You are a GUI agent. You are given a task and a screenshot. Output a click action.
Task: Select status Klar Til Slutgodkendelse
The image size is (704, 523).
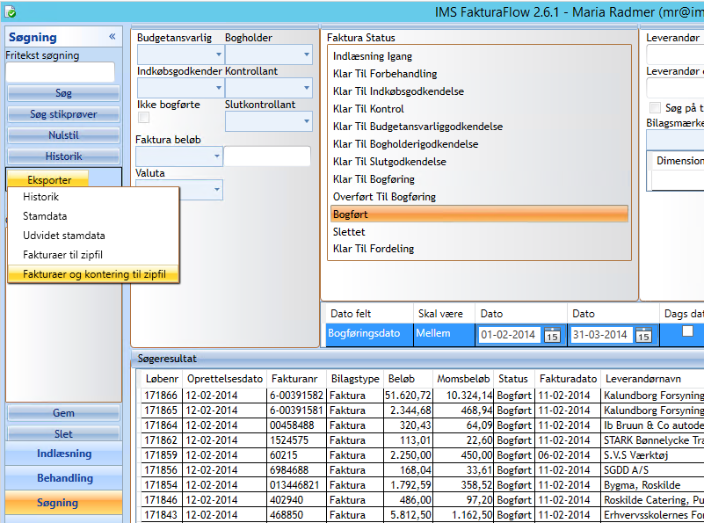click(479, 161)
